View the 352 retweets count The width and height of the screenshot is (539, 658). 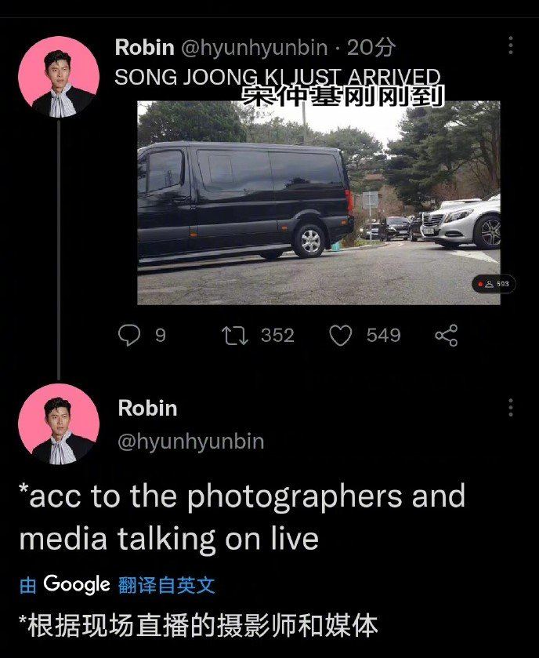[x=277, y=336]
